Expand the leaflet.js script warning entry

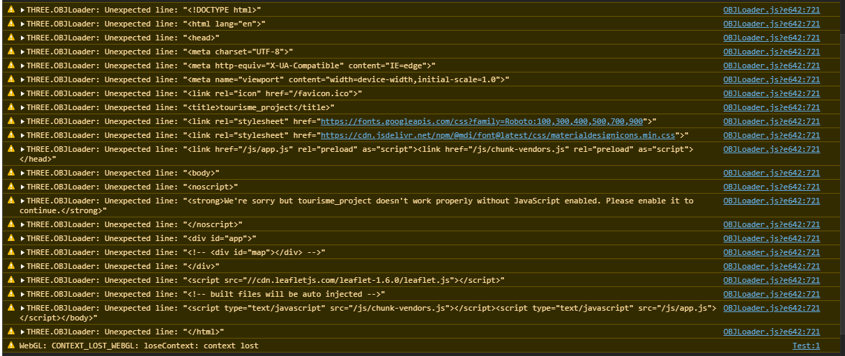pos(22,280)
